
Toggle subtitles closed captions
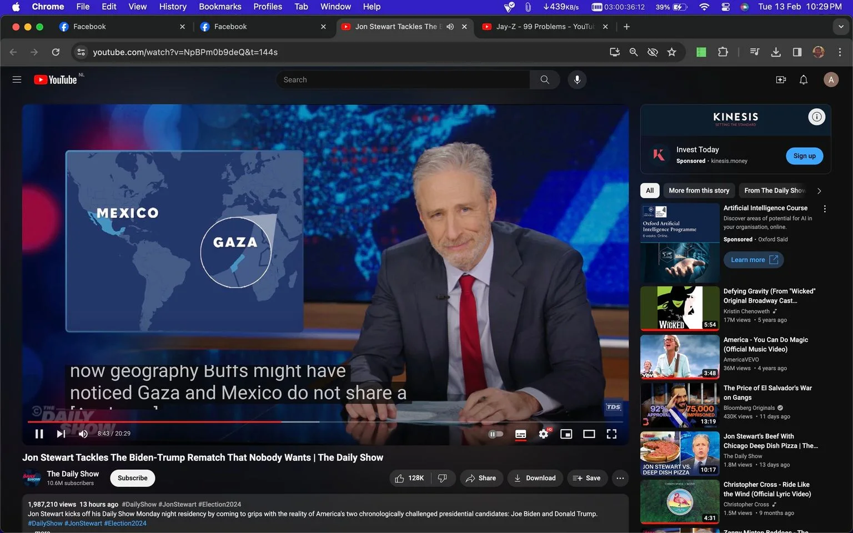[520, 434]
